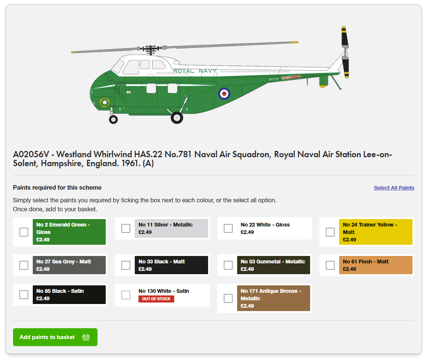Select the Emerald Green colour swatch
Screen dimensions: 427x361
69,232
